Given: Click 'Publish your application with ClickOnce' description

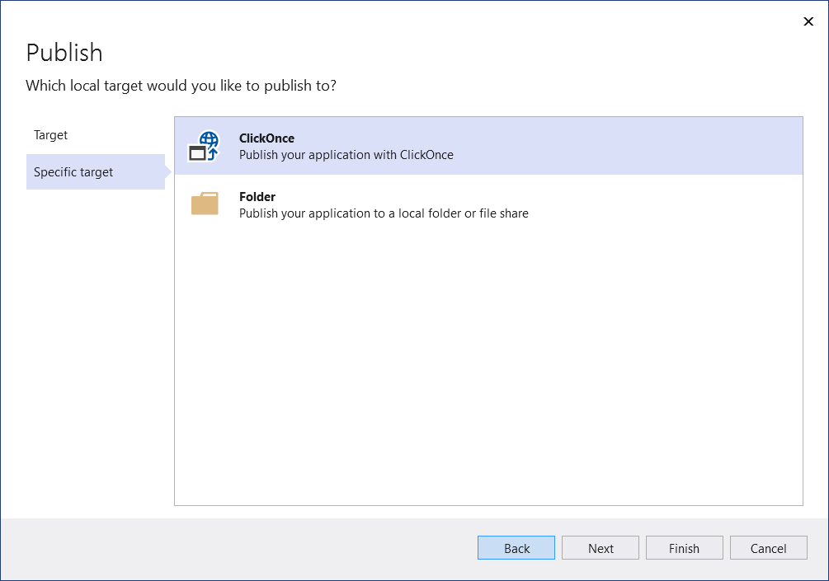Looking at the screenshot, I should point(346,155).
